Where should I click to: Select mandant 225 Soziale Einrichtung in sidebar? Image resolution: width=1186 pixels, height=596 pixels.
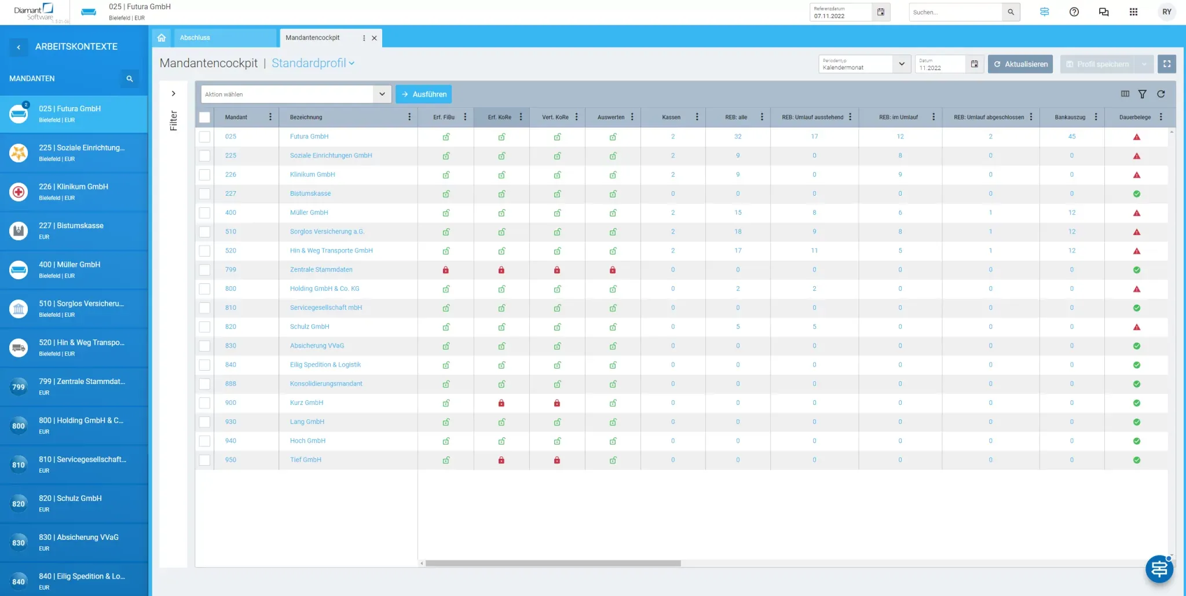coord(74,153)
